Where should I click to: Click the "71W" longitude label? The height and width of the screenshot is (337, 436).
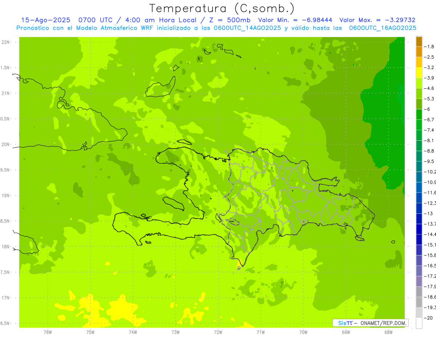(x=261, y=332)
